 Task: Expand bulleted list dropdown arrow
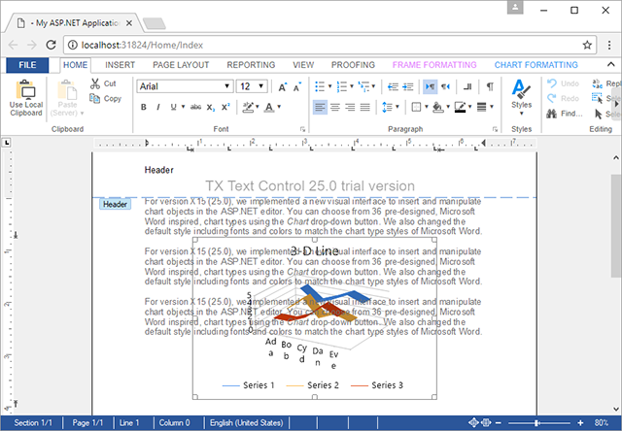click(329, 86)
